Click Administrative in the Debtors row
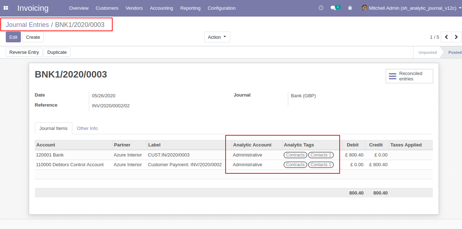Viewport: 462px width, 229px height. click(248, 165)
